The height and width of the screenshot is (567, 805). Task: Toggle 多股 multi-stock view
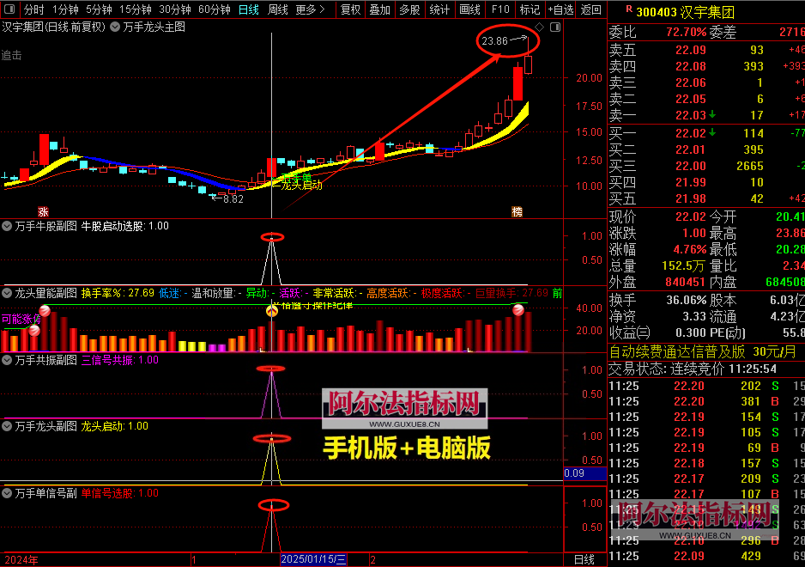tap(410, 10)
